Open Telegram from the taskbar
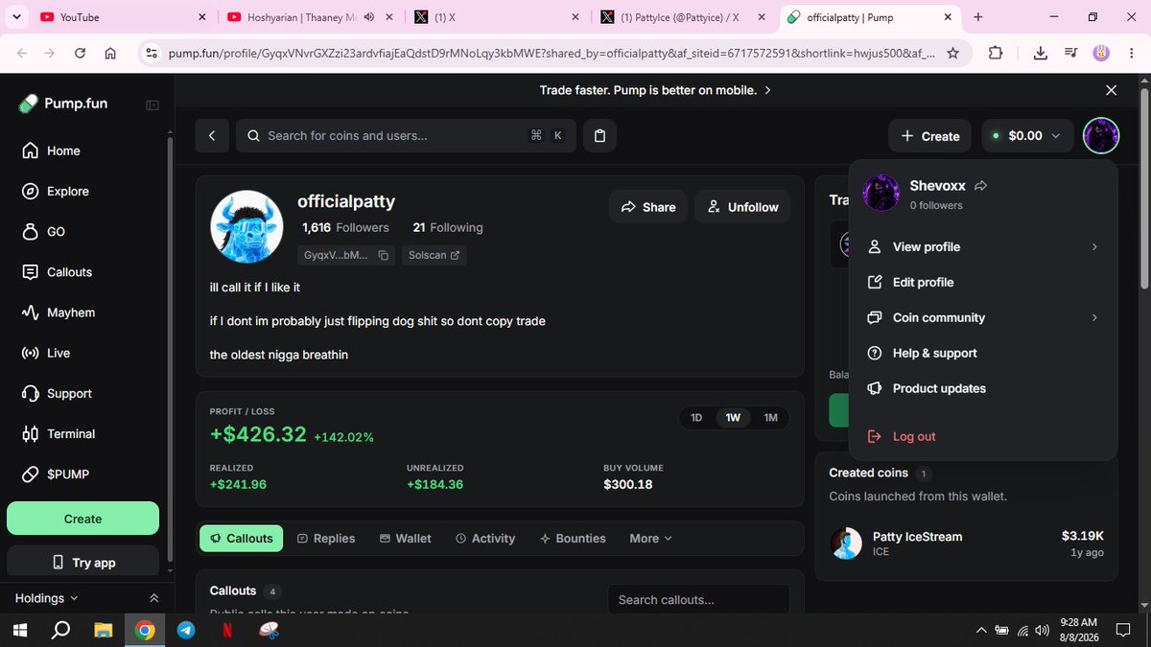This screenshot has height=647, width=1151. [x=186, y=630]
